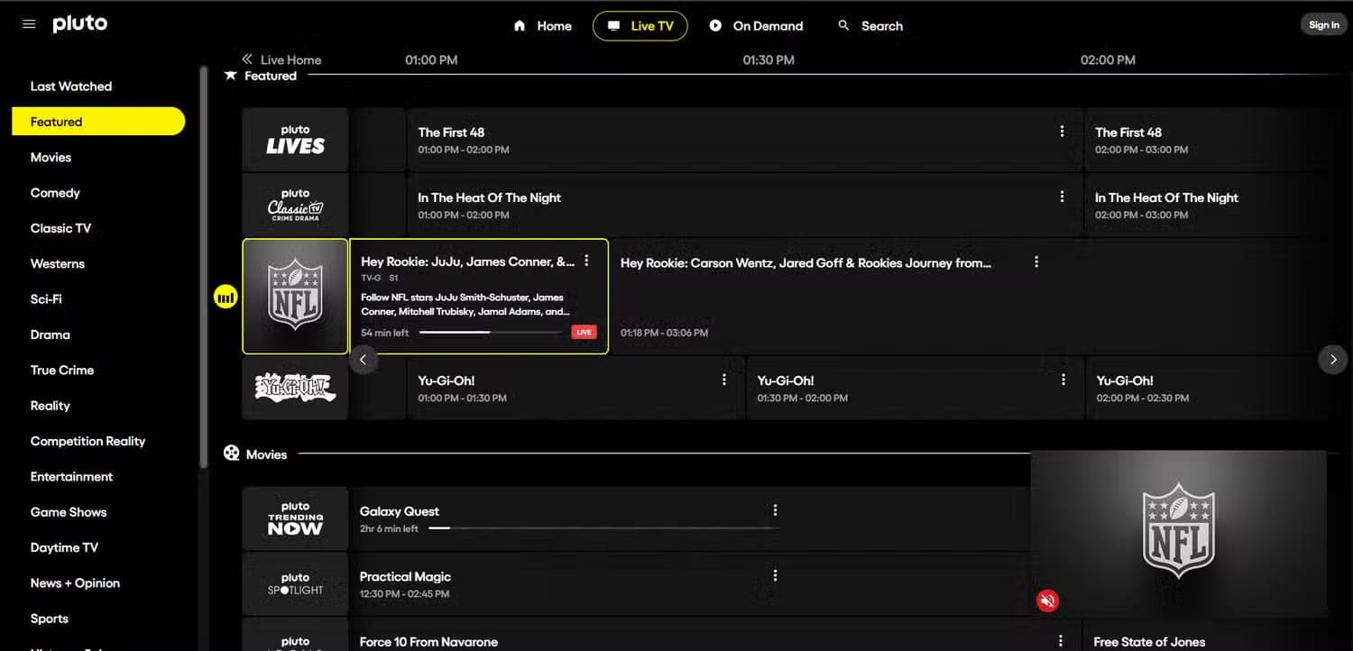Select the Live TV tab
1353x651 pixels.
pyautogui.click(x=640, y=26)
